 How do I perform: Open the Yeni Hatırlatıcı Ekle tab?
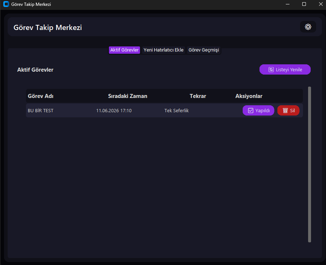pyautogui.click(x=163, y=50)
